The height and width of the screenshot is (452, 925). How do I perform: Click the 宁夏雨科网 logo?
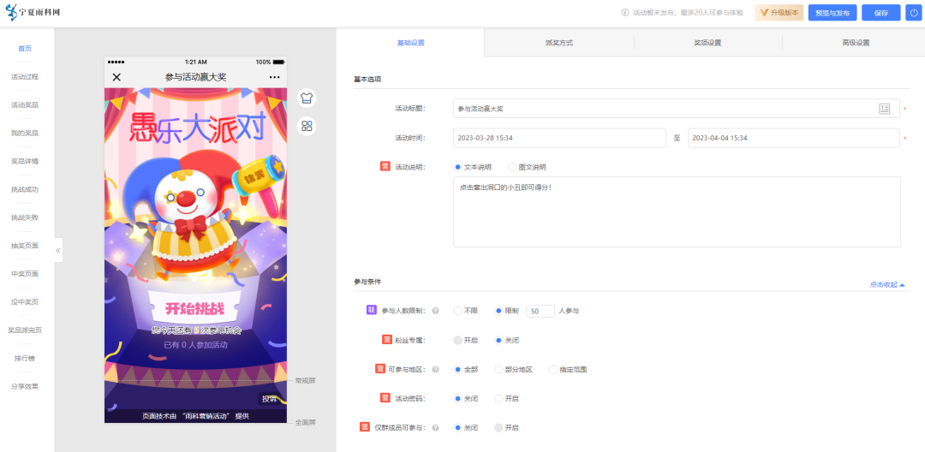pos(33,12)
